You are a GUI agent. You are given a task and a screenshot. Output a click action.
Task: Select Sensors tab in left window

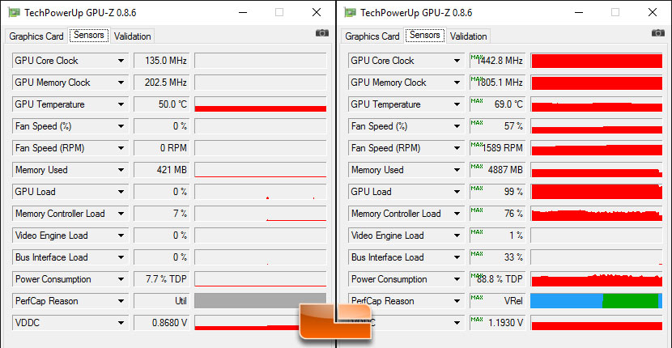tap(89, 35)
